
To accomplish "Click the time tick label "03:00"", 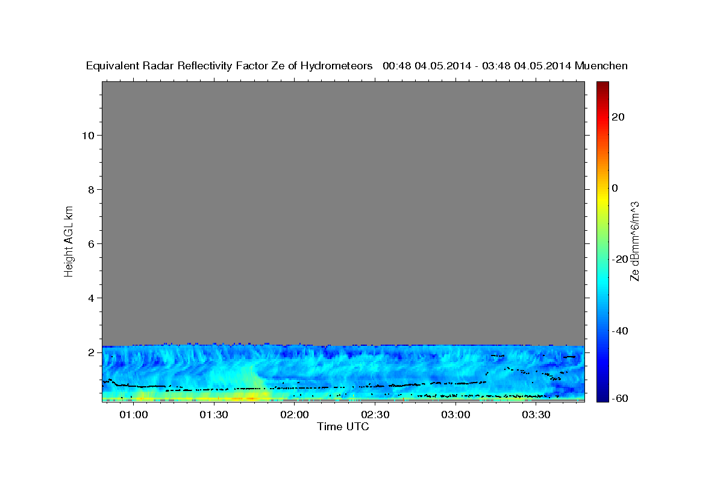I will point(455,415).
